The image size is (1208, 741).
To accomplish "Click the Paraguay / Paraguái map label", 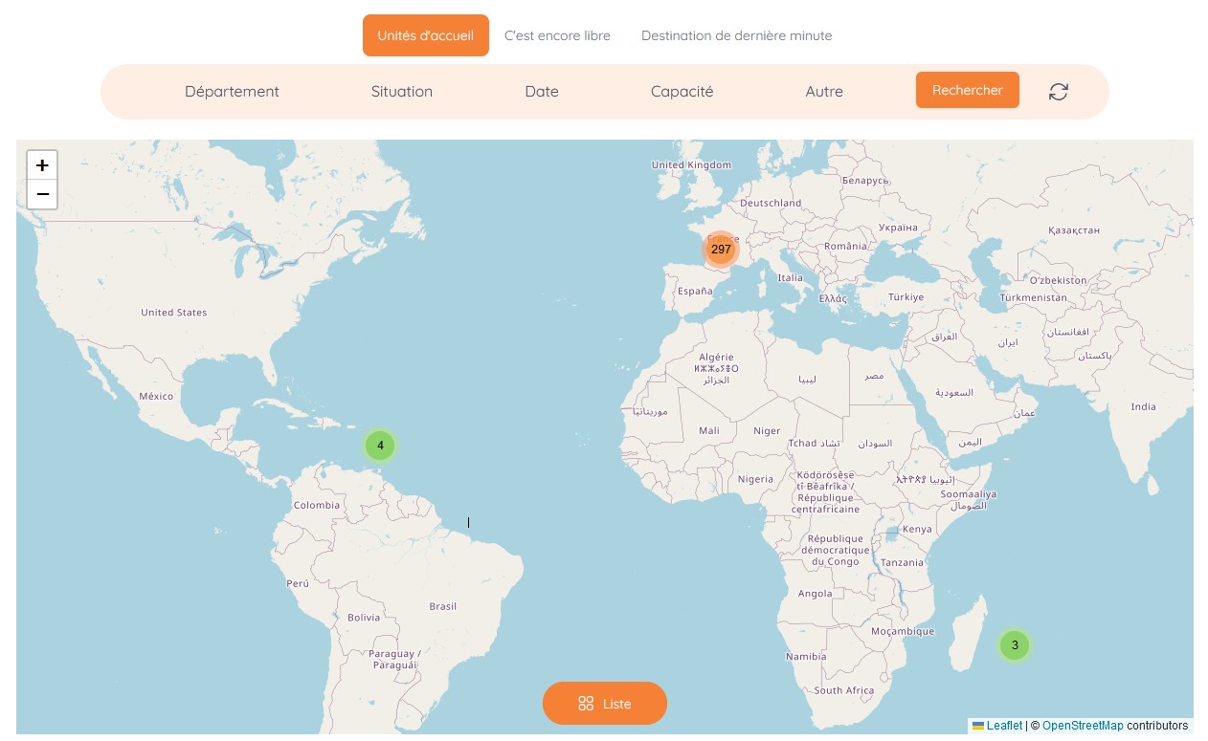I will 394,659.
